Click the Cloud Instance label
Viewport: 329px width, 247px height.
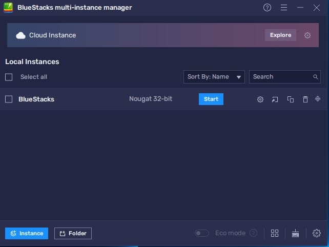pos(52,35)
